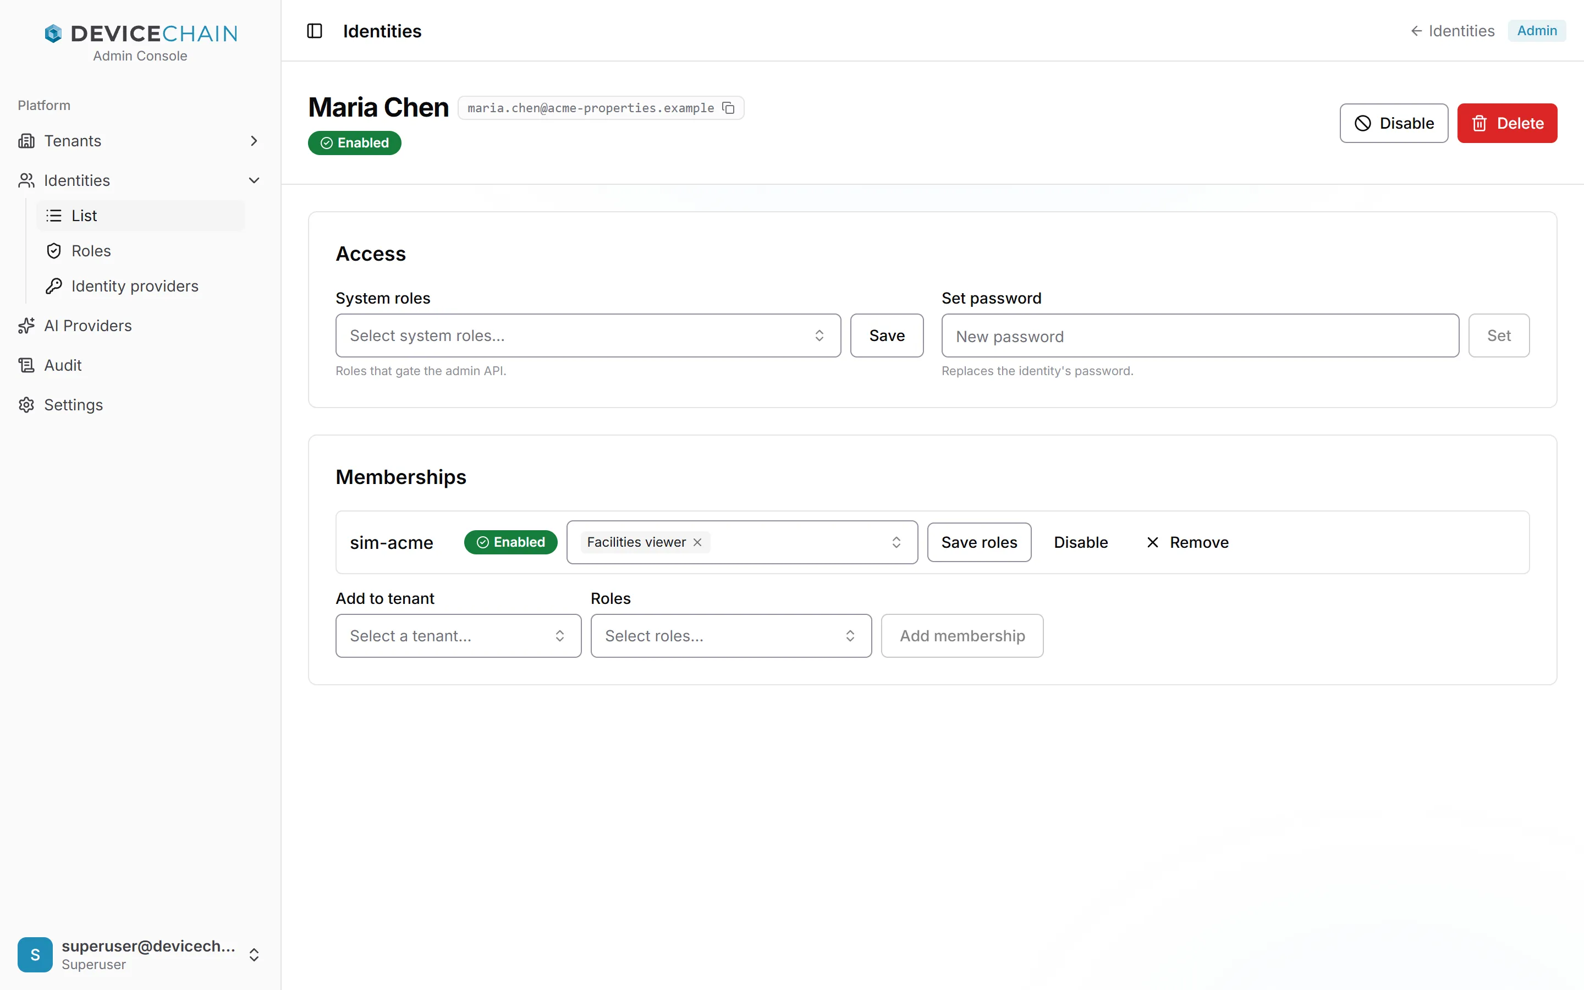The image size is (1584, 990).
Task: Open Tenants in the sidebar
Action: [x=139, y=141]
